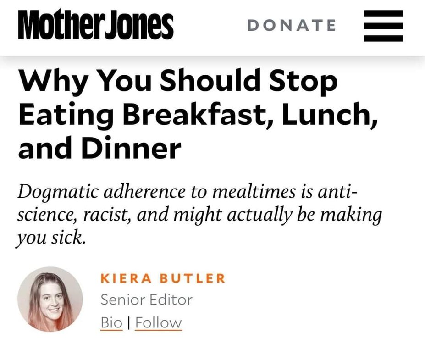Click the Mother Jones logo
Screen dimensions: 425x344
coord(96,26)
